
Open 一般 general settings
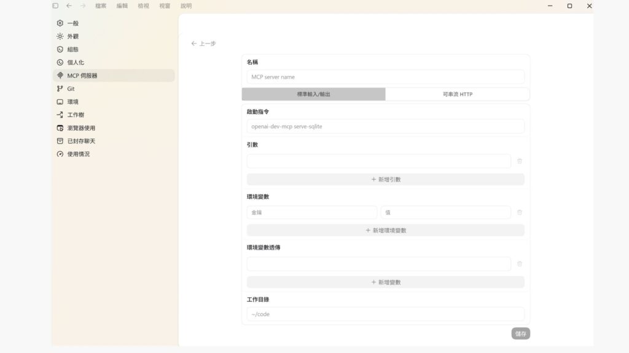coord(72,23)
